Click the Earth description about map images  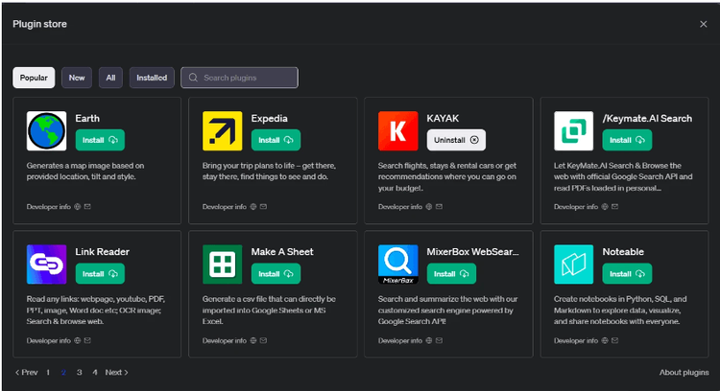84,171
